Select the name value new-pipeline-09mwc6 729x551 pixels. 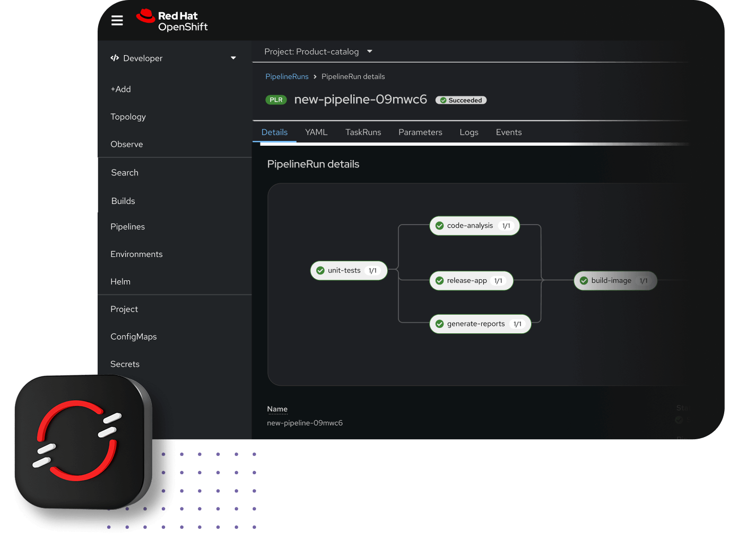tap(305, 423)
